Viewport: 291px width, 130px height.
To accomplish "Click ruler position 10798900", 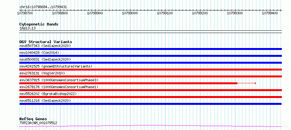I will click(95, 13).
